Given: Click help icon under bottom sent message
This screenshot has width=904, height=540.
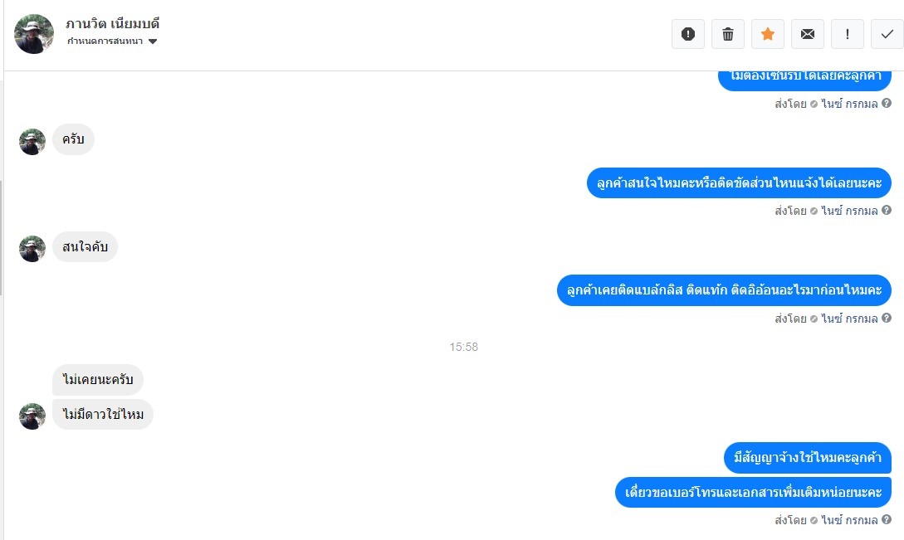Looking at the screenshot, I should coord(887,519).
